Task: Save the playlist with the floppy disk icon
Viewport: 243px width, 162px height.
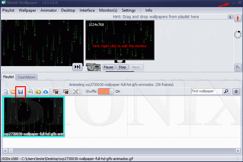Action: 20,92
